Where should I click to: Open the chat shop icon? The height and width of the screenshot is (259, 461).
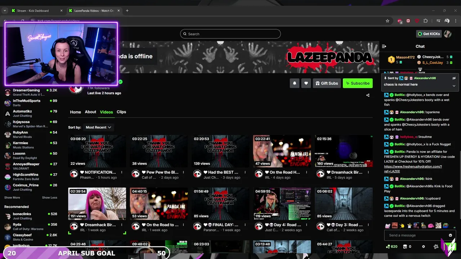[405, 246]
